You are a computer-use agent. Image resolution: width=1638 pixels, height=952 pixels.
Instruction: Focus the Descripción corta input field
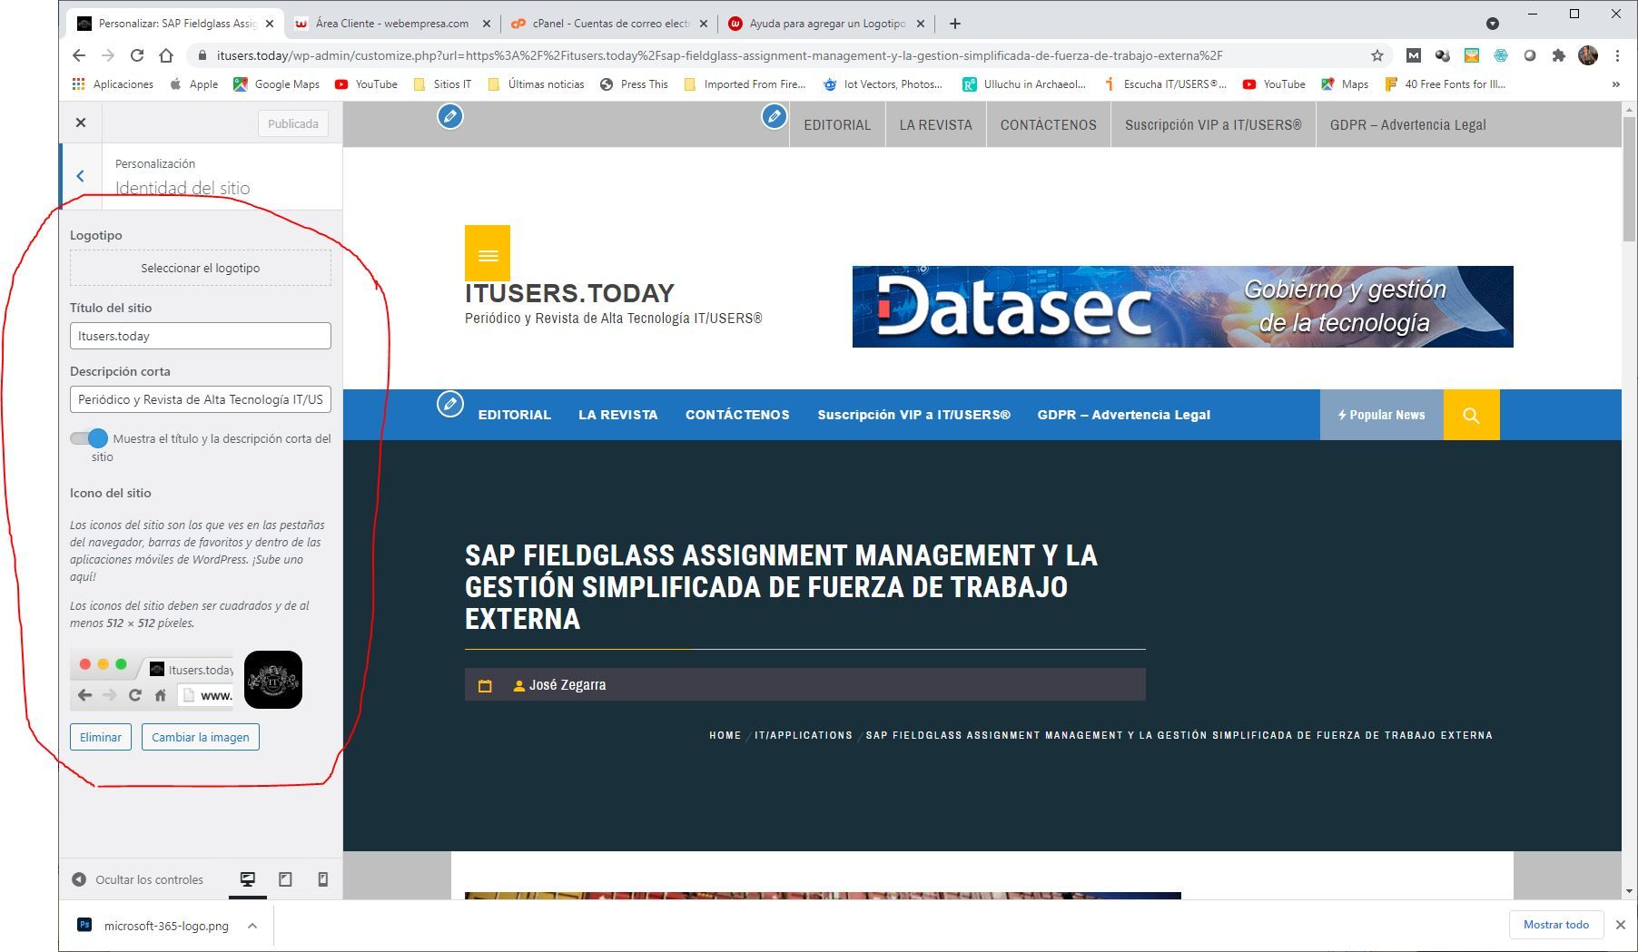click(x=201, y=399)
